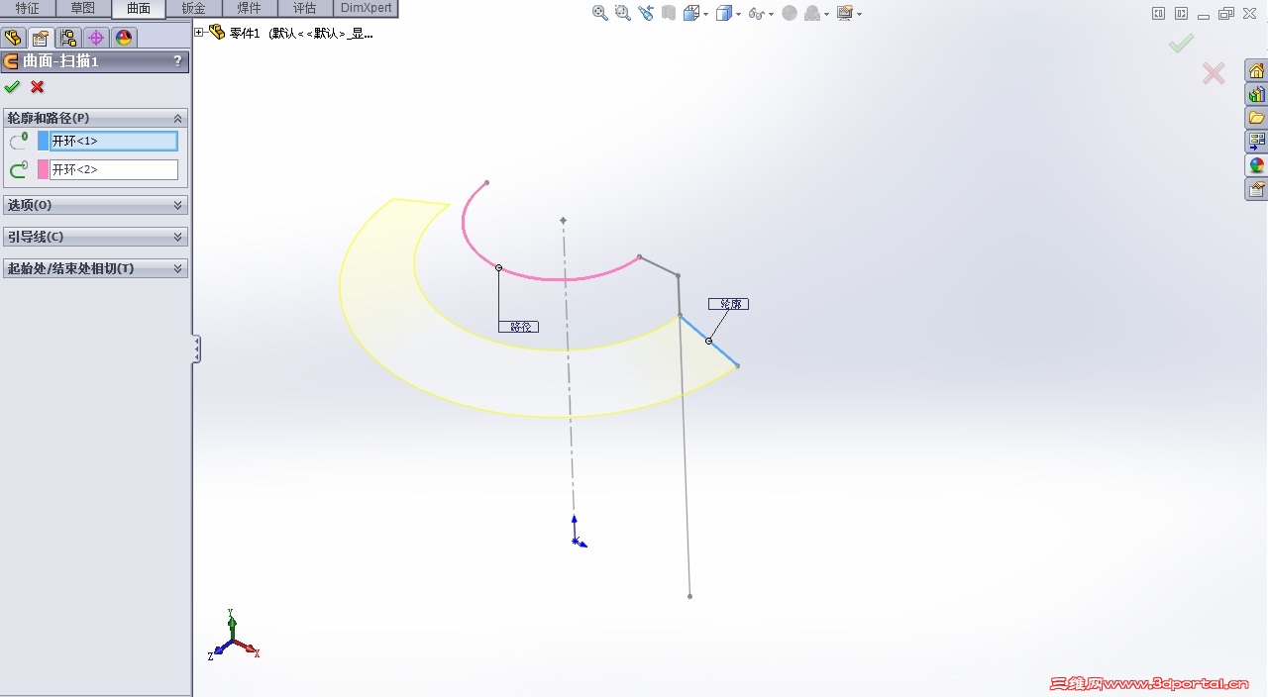Open the Display Style dropdown arrow

pos(738,14)
